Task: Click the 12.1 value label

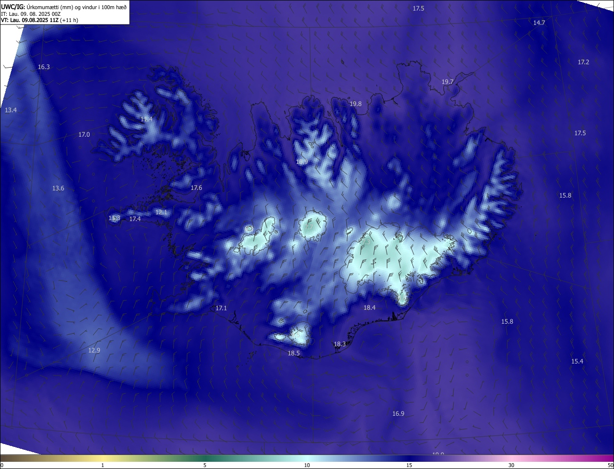Action: 161,212
